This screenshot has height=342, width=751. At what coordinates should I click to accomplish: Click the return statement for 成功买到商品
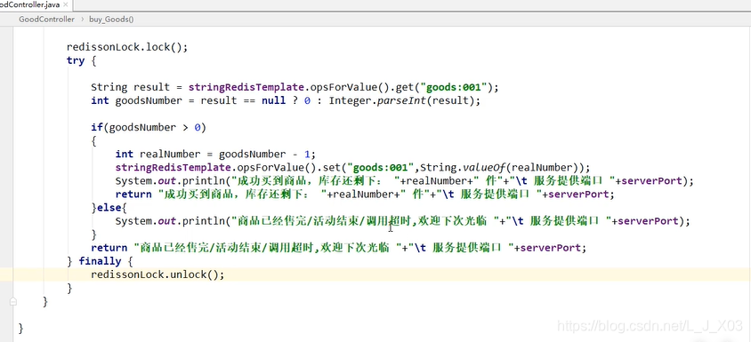pos(365,195)
